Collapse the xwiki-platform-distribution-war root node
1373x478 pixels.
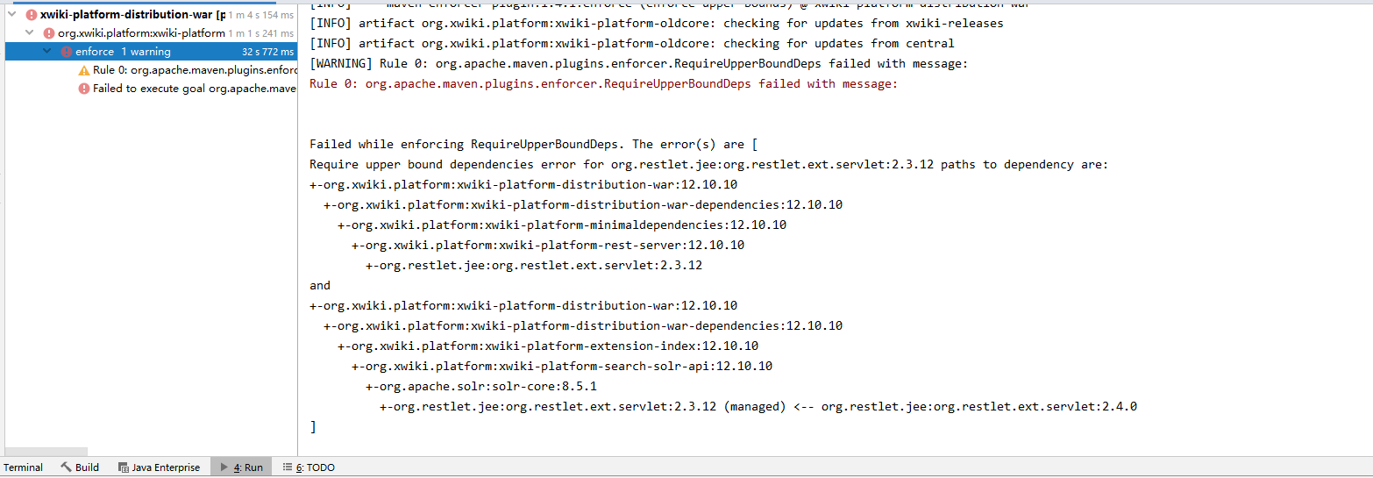pos(13,15)
